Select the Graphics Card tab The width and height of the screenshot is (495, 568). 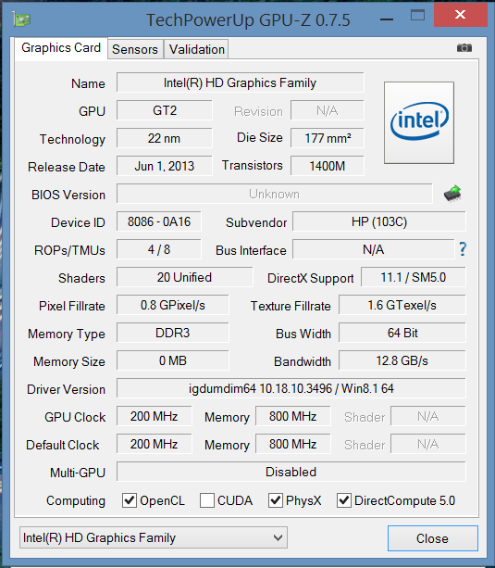point(61,48)
